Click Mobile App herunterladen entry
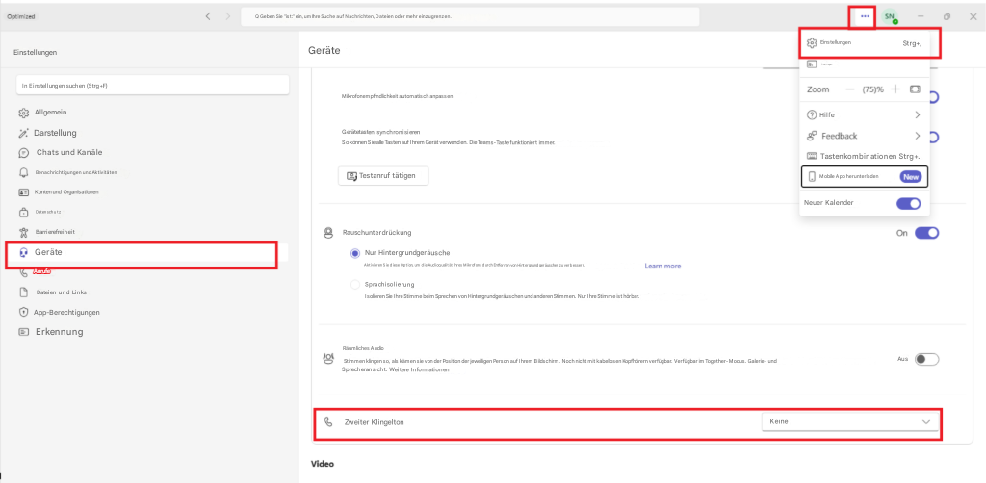This screenshot has height=483, width=986. pyautogui.click(x=865, y=176)
